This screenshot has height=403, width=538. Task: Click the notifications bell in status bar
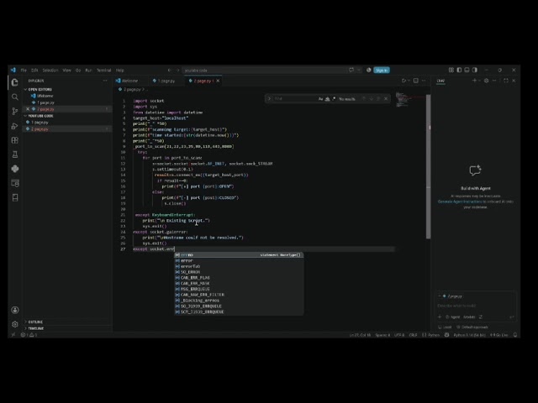pyautogui.click(x=515, y=335)
